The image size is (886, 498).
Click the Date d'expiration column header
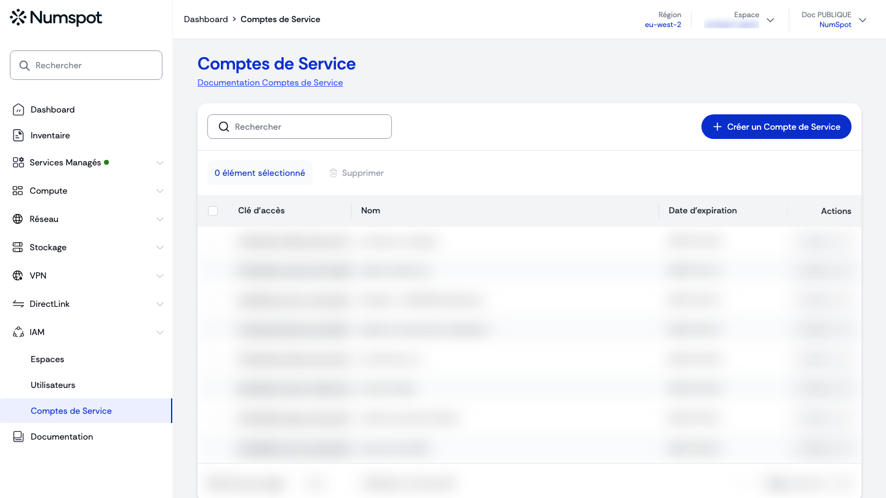703,210
